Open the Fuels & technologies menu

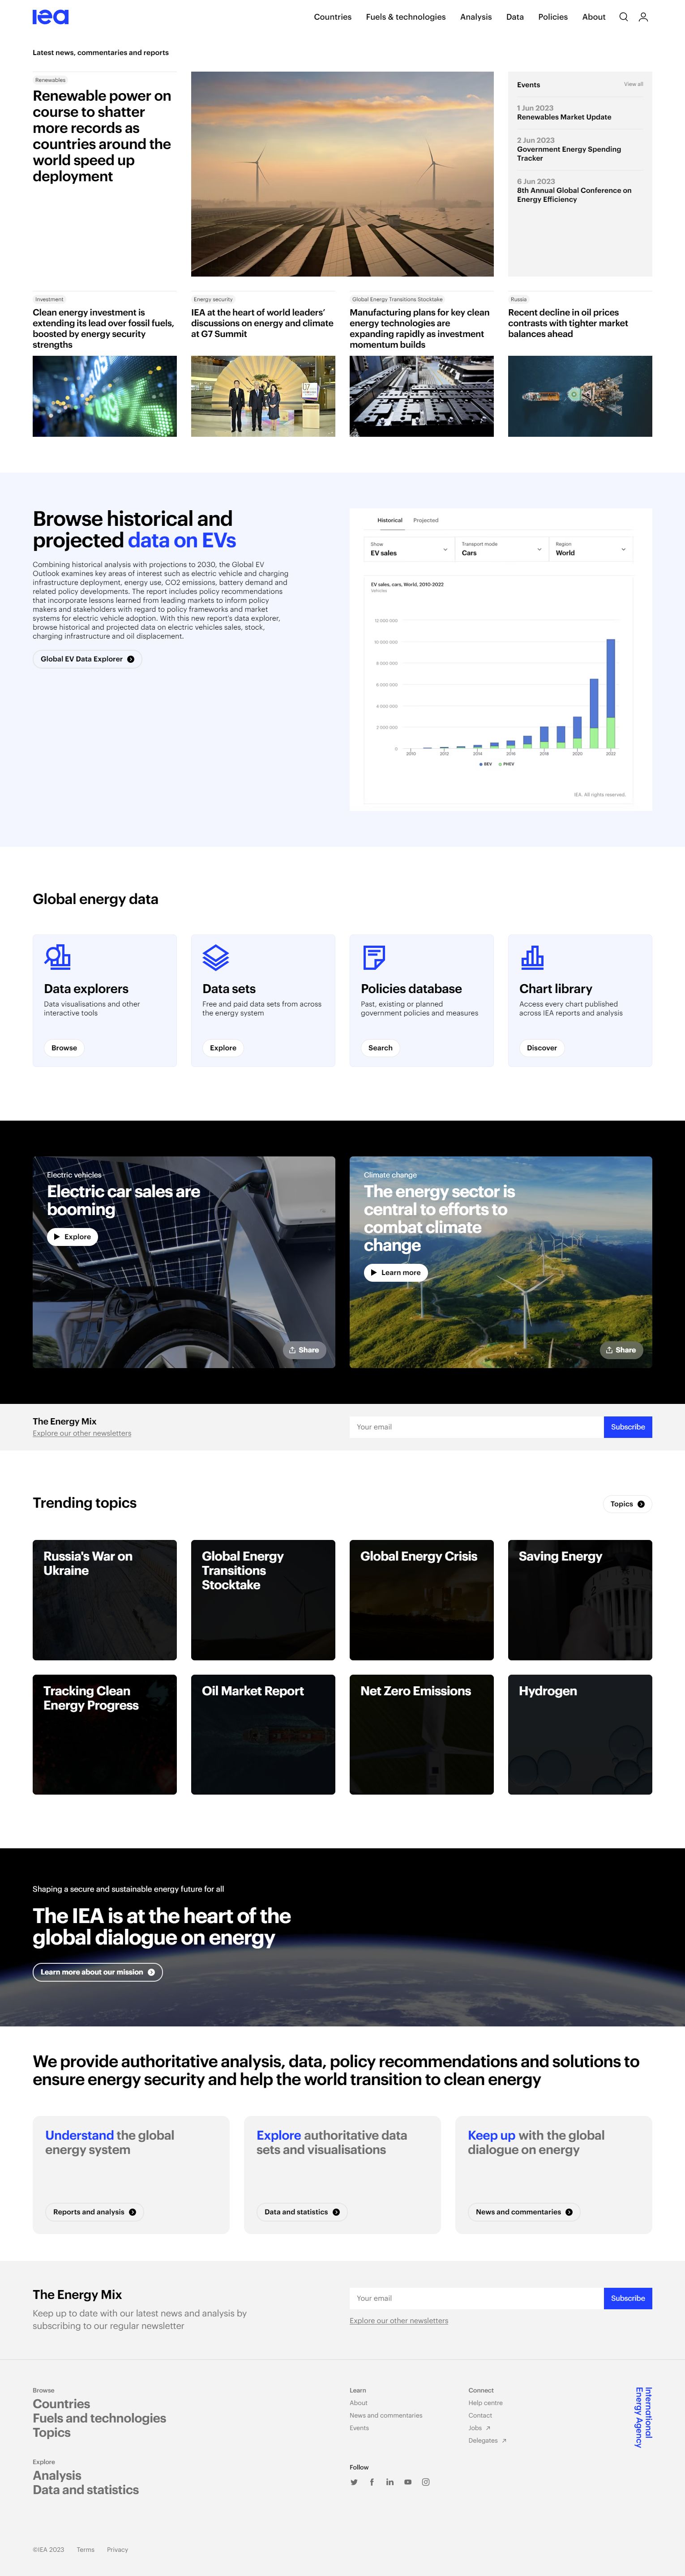click(x=406, y=17)
